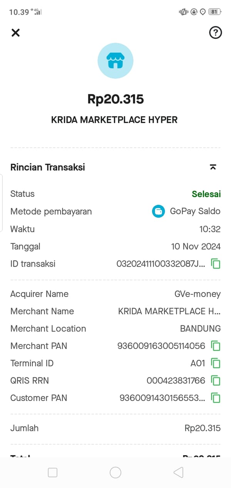
Task: Copy the ID transaksi value
Action: (x=216, y=264)
